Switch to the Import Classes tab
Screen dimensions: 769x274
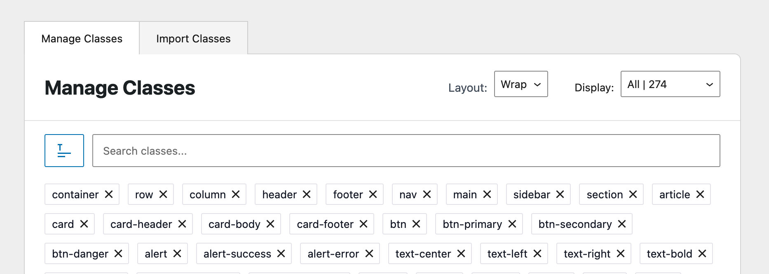[193, 38]
